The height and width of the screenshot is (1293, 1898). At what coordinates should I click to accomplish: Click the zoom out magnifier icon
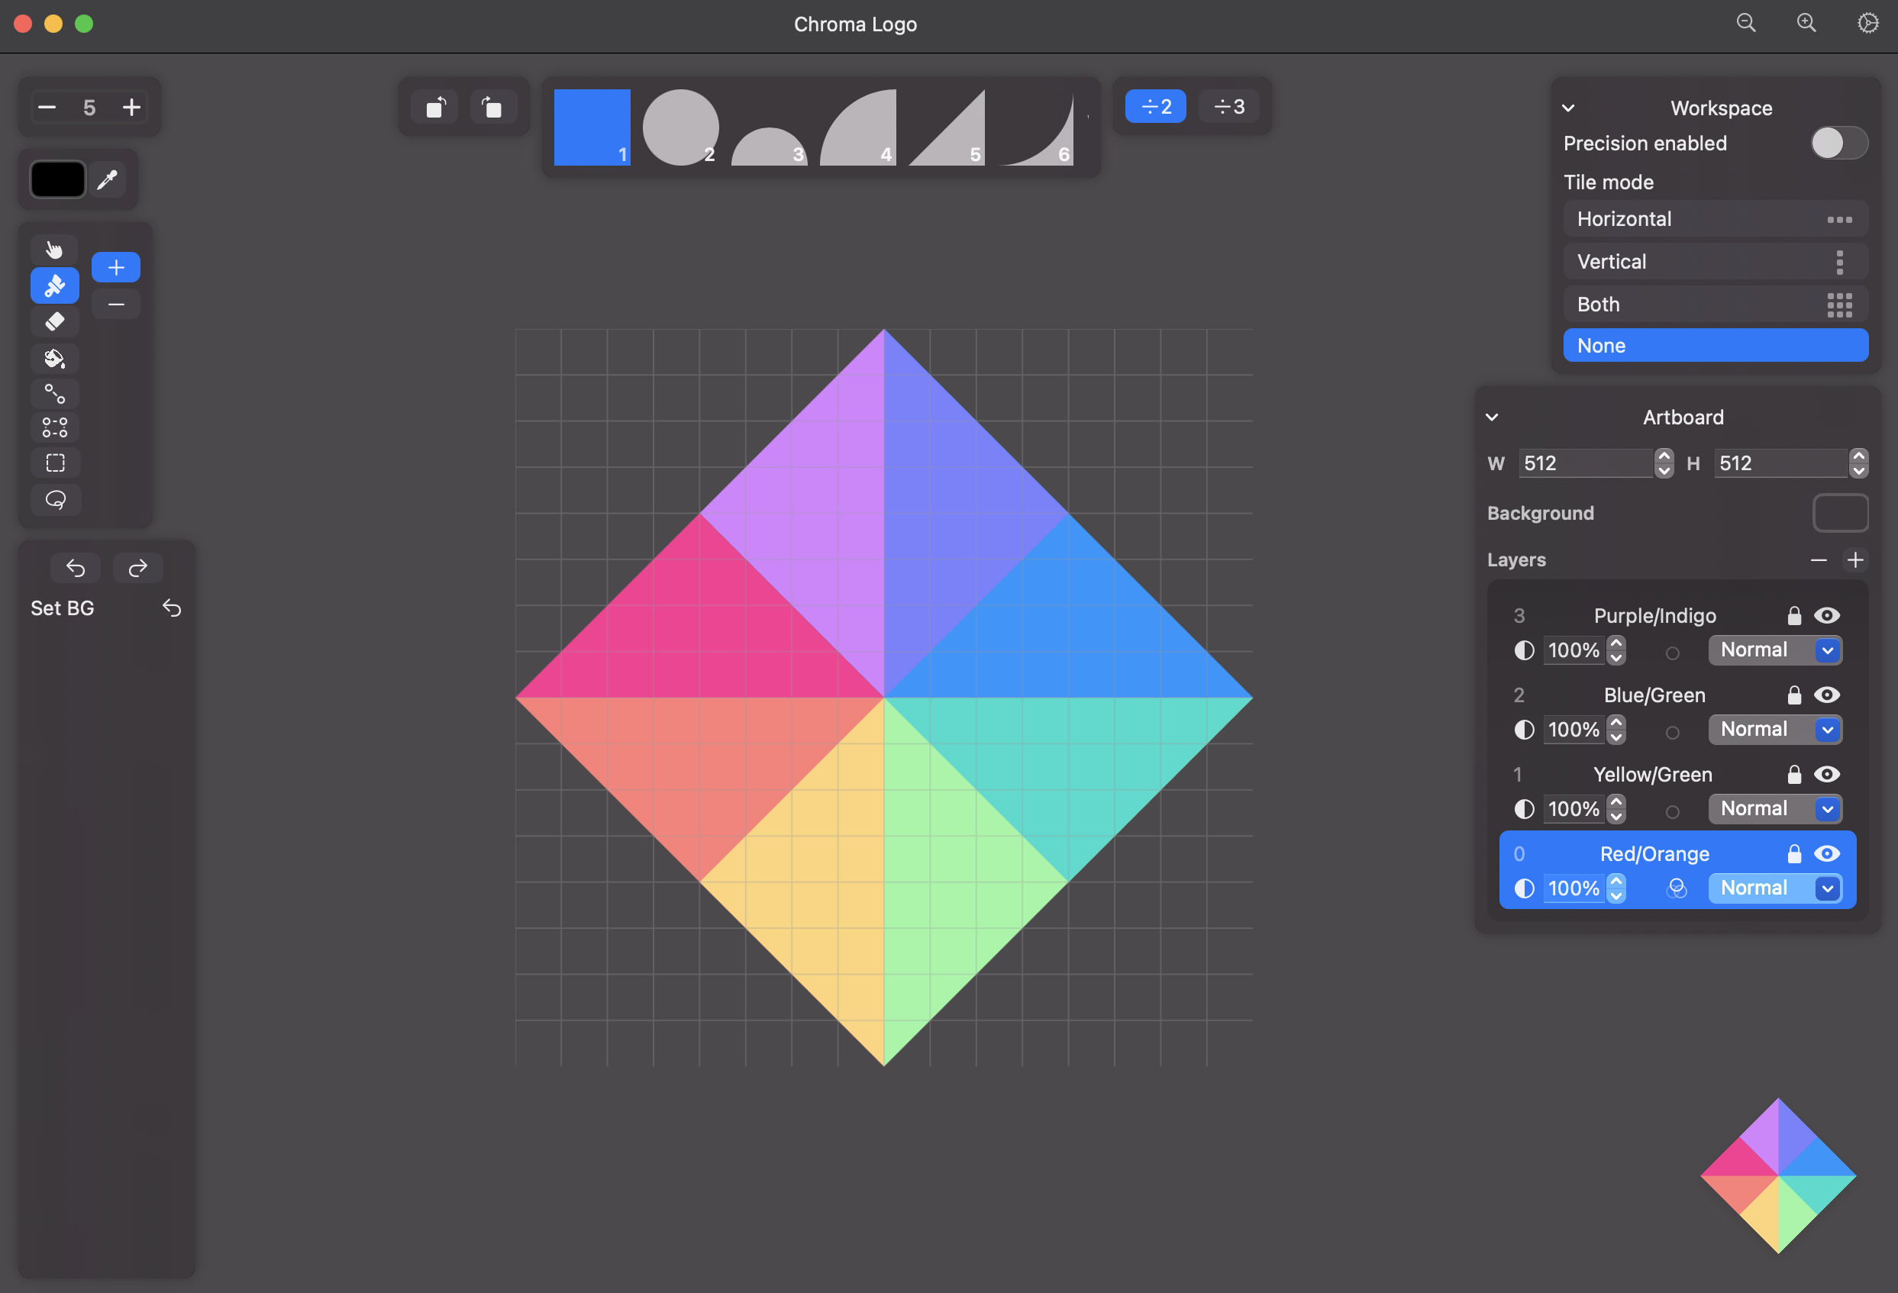click(x=1745, y=23)
